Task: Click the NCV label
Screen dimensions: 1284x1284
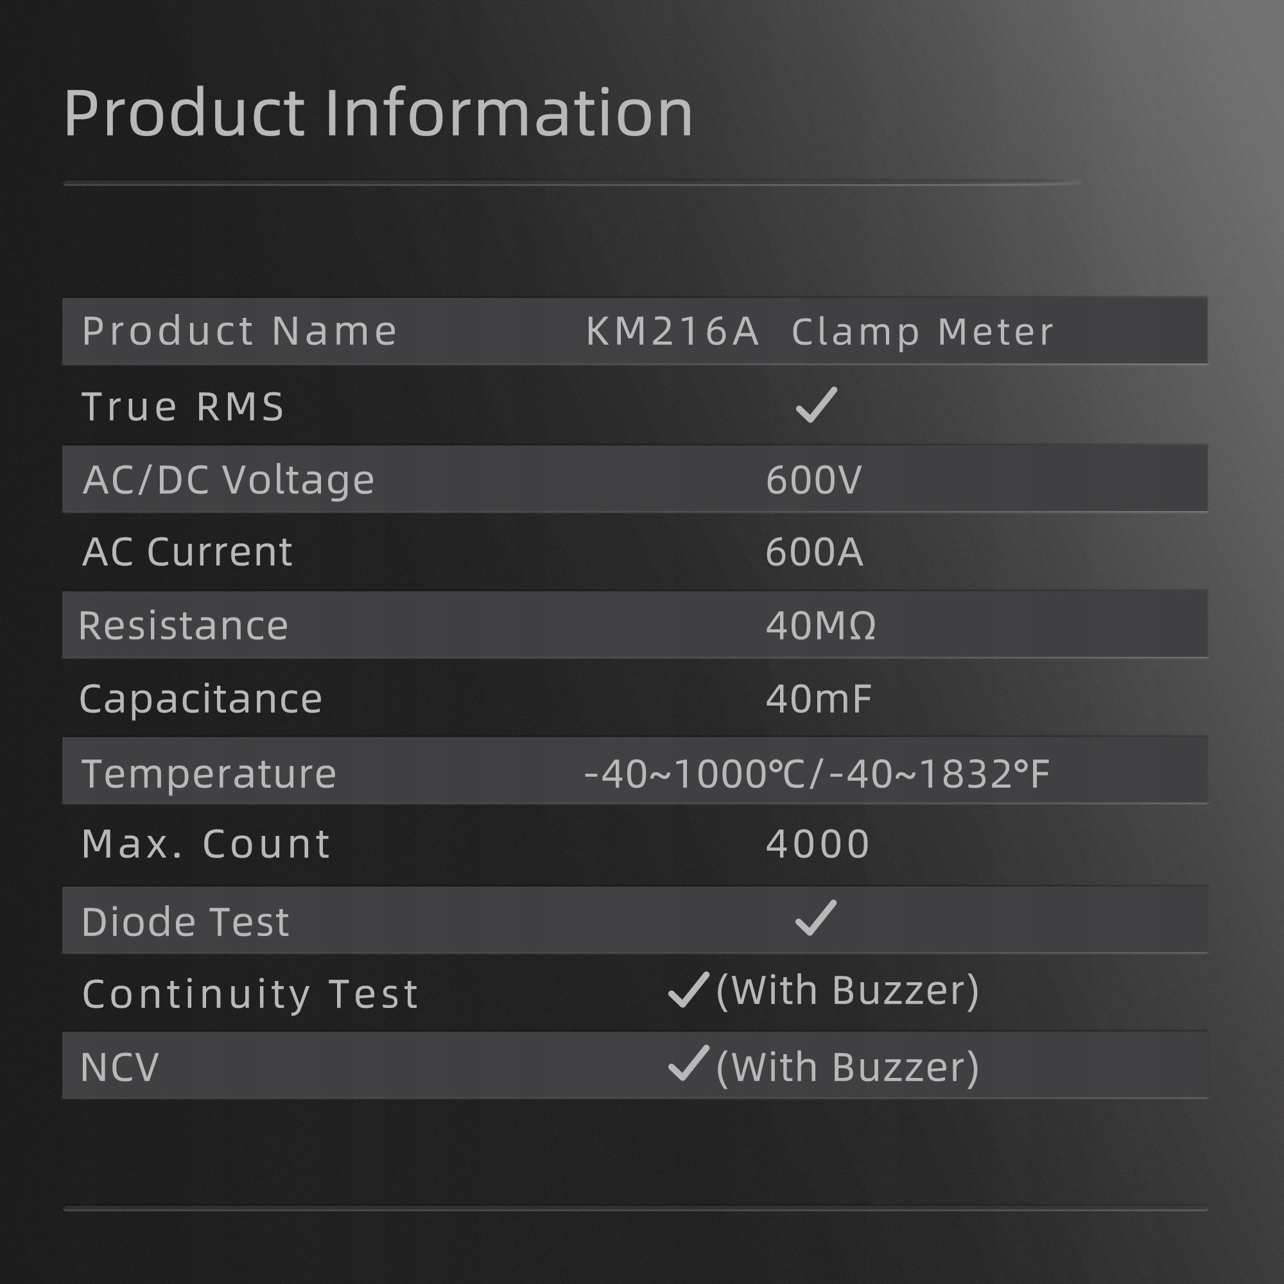Action: tap(119, 1068)
